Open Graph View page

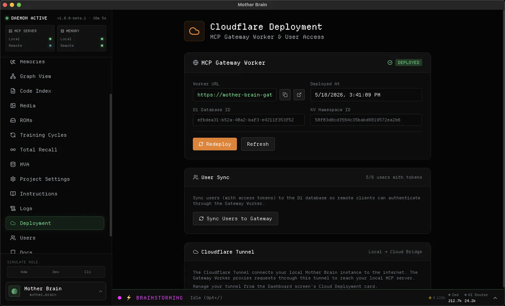click(x=55, y=76)
